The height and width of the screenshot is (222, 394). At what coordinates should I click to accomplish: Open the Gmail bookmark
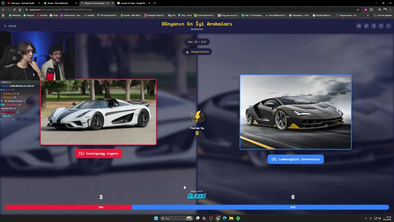click(x=54, y=15)
